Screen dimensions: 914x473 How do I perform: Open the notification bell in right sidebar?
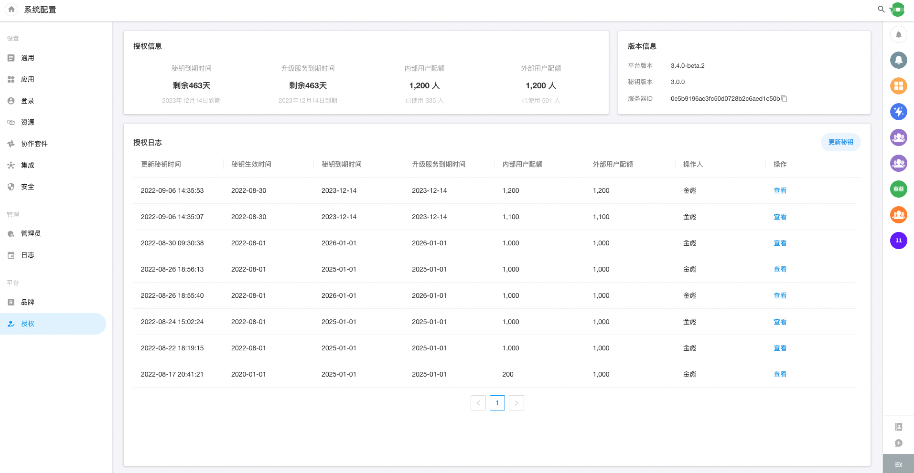coord(898,34)
